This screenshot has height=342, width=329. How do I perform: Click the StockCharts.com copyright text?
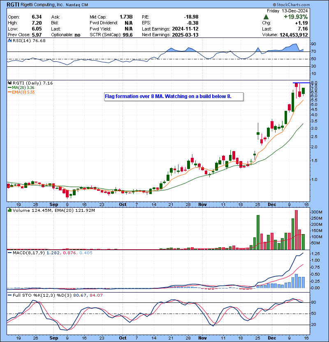(x=291, y=5)
